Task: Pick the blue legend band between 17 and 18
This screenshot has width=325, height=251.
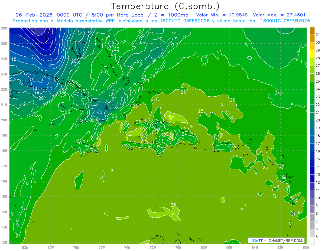Action: pos(312,140)
